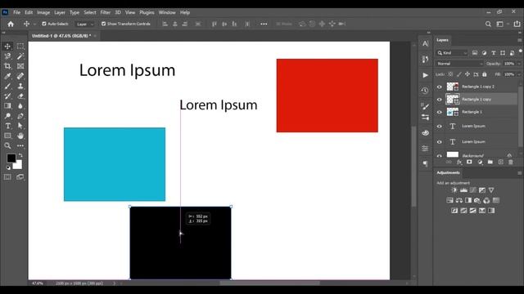Open the workspace switcher dropdown
Screen dimensions: 524x294
coord(502,24)
